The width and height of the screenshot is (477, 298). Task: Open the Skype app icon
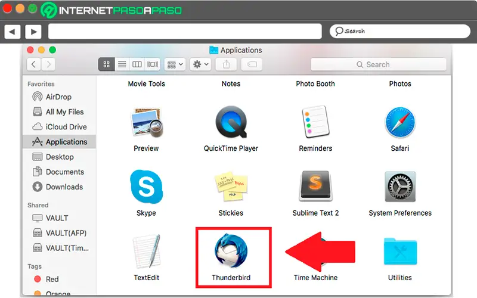click(x=146, y=187)
